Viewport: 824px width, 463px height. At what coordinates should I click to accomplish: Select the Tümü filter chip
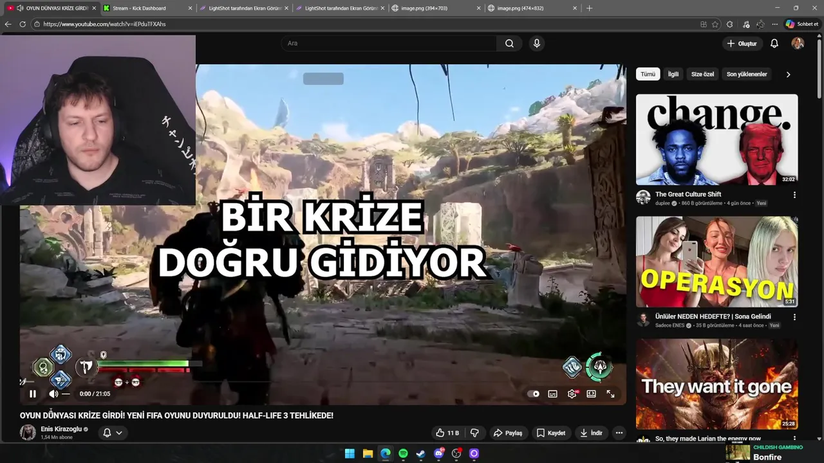pos(648,74)
